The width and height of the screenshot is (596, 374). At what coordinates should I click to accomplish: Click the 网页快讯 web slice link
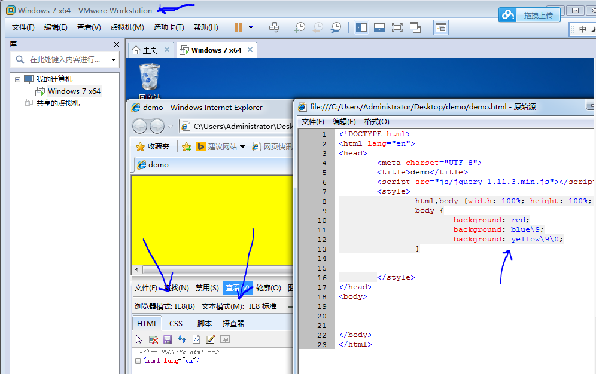point(272,146)
